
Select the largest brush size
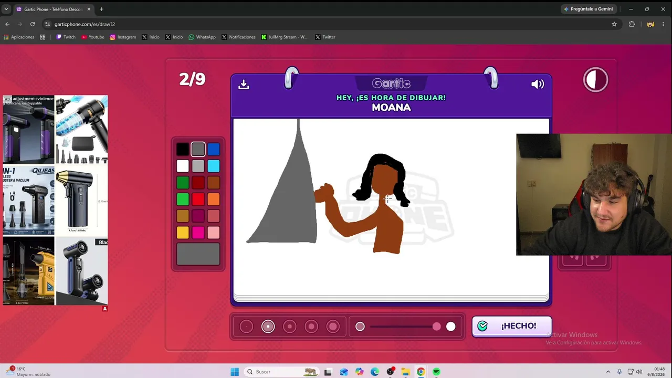[x=333, y=327]
